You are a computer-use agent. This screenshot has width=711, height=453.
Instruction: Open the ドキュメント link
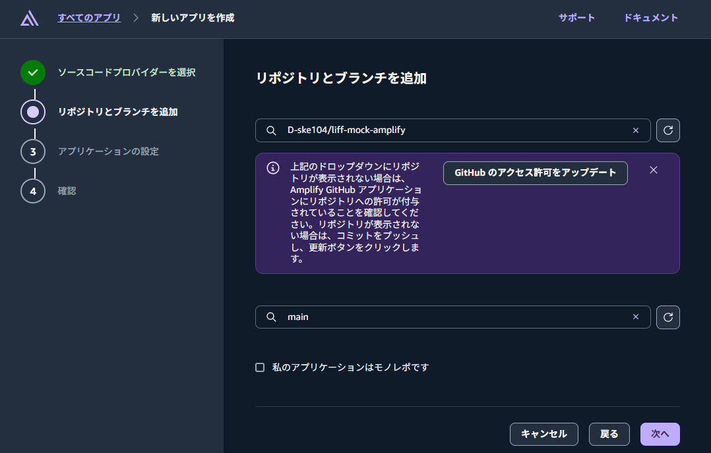coord(651,18)
